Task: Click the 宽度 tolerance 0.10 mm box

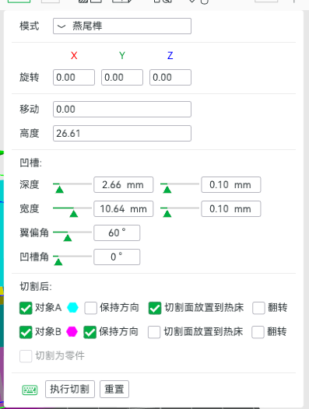Action: pos(231,209)
